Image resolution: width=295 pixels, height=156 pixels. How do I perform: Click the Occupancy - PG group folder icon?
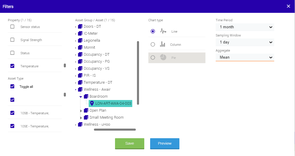pos(80,61)
